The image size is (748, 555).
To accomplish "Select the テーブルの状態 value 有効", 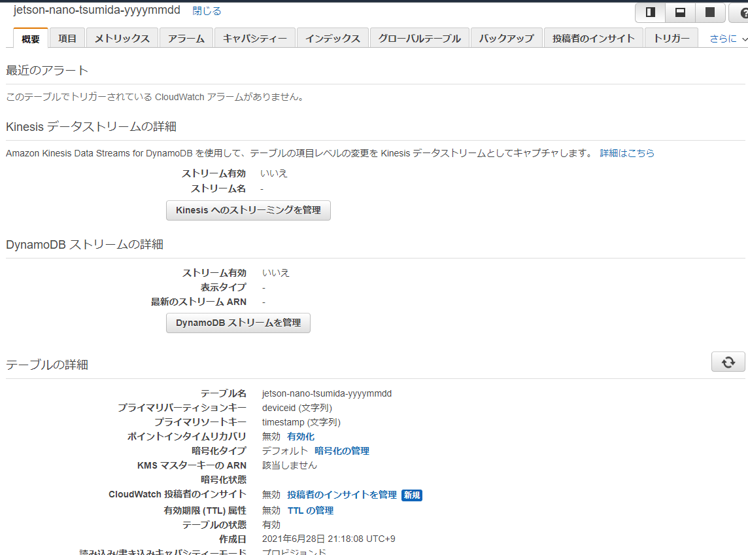I will tap(271, 525).
